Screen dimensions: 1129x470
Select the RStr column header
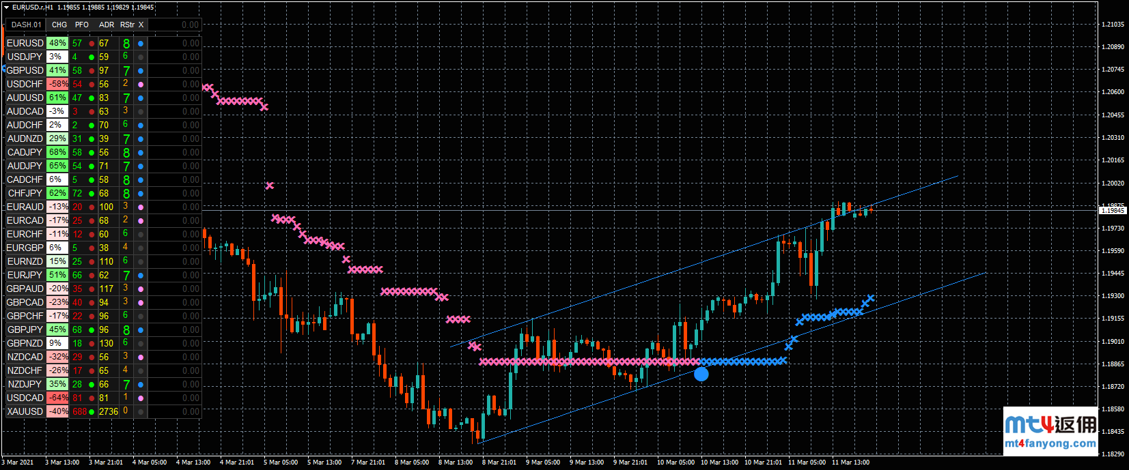pyautogui.click(x=127, y=25)
